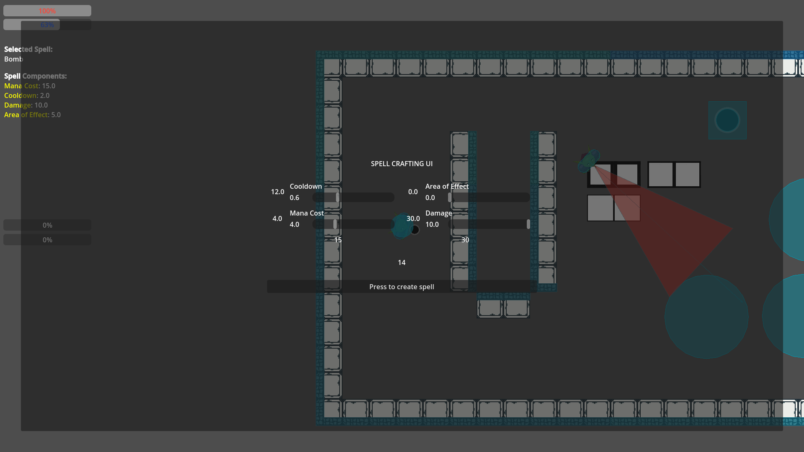The width and height of the screenshot is (804, 452).
Task: Click the black orb beside the player
Action: (415, 230)
